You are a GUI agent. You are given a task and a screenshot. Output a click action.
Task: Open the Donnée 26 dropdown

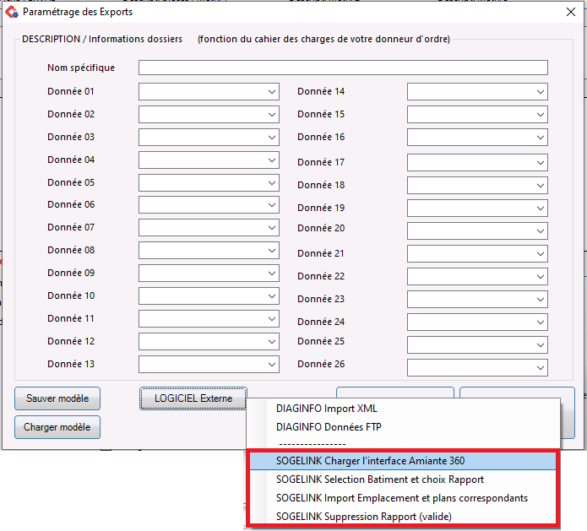click(x=477, y=368)
